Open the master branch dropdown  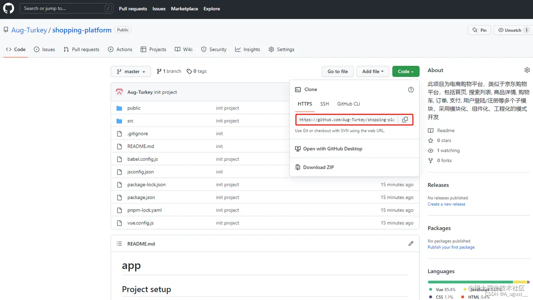pyautogui.click(x=131, y=72)
